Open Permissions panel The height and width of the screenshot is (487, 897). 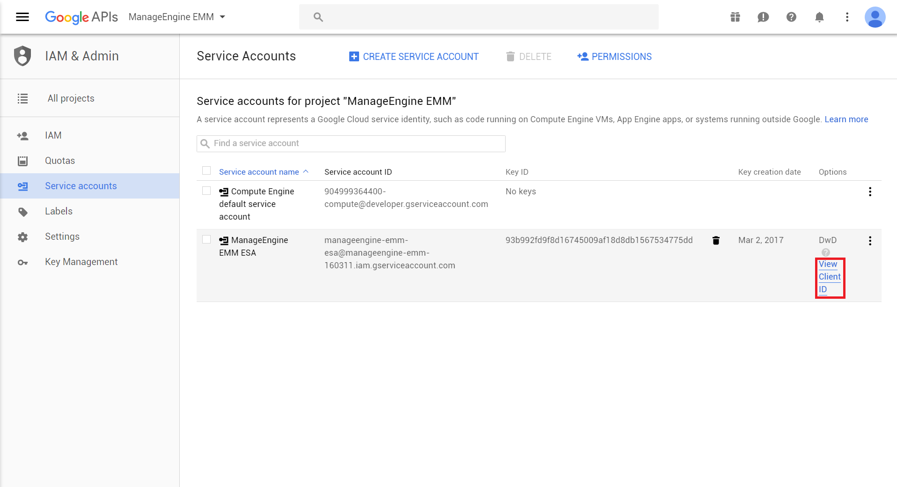(614, 57)
